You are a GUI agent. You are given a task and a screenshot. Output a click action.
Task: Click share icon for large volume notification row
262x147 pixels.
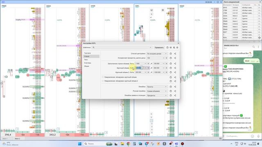[175, 77]
